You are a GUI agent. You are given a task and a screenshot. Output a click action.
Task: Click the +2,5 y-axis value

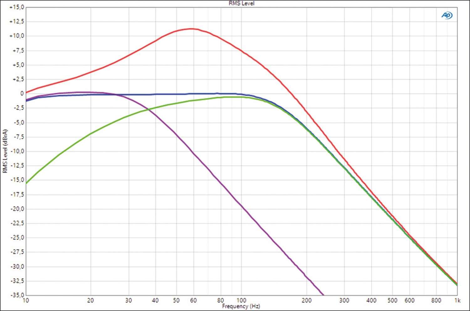18,79
